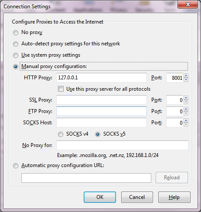Screen dimensions: 201x212
Task: Click the SOCKS Host port field
Action: [175, 123]
